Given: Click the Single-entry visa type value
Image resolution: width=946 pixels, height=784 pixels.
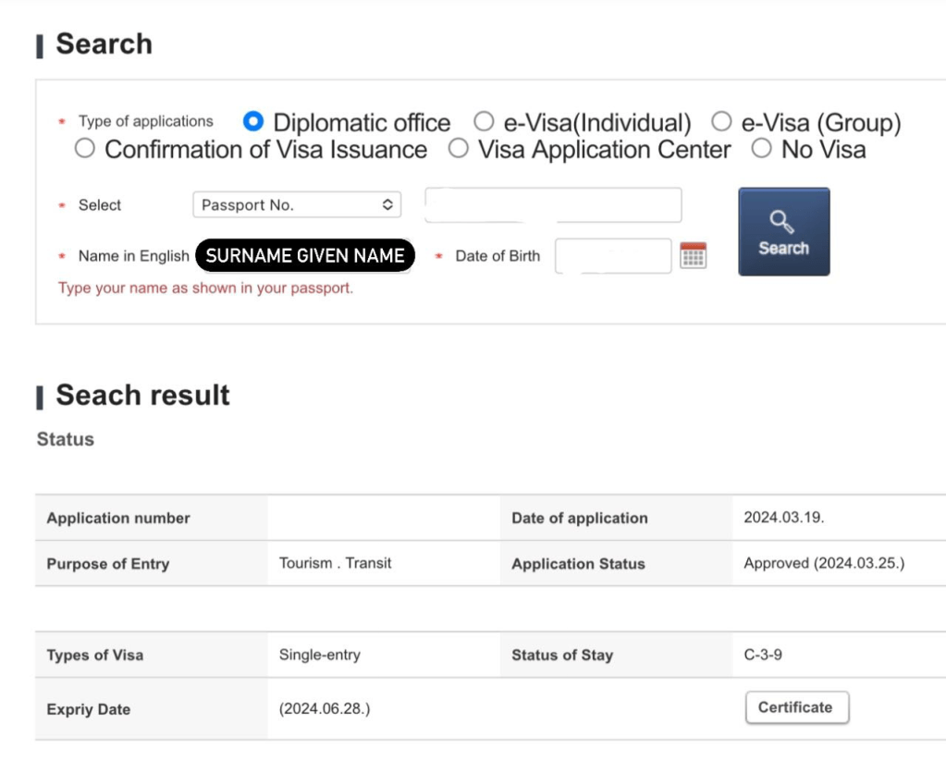Looking at the screenshot, I should (319, 655).
